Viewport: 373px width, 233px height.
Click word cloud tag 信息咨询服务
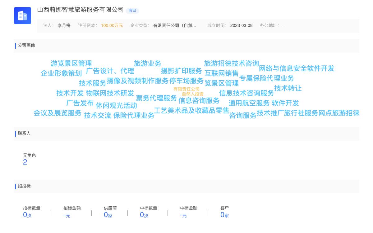(199, 101)
